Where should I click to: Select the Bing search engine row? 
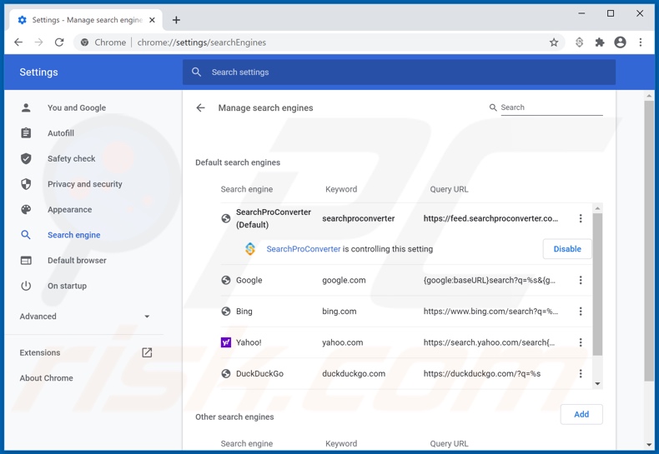406,312
